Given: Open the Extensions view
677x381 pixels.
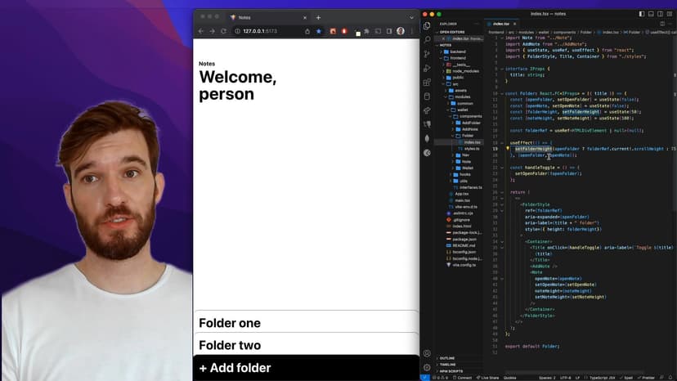Looking at the screenshot, I should [x=427, y=83].
